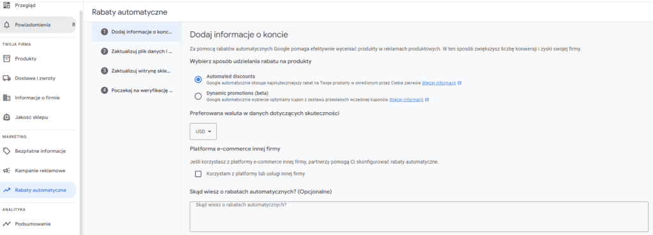The width and height of the screenshot is (653, 235).
Task: Open Więcej informacji link for Automated discounts
Action: tap(439, 83)
